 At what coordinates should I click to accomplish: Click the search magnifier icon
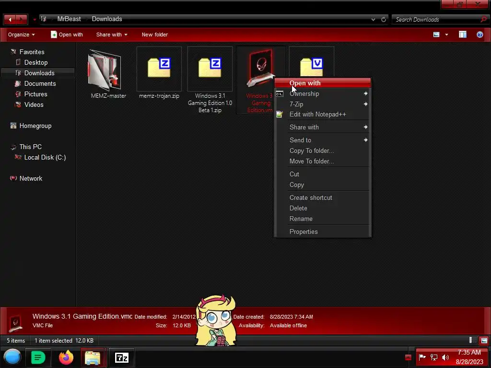pyautogui.click(x=483, y=19)
